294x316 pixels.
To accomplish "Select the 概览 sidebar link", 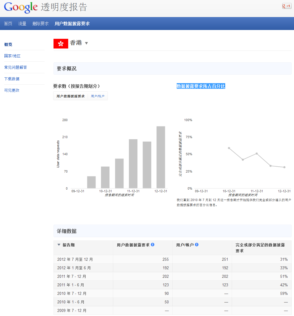I will point(8,44).
